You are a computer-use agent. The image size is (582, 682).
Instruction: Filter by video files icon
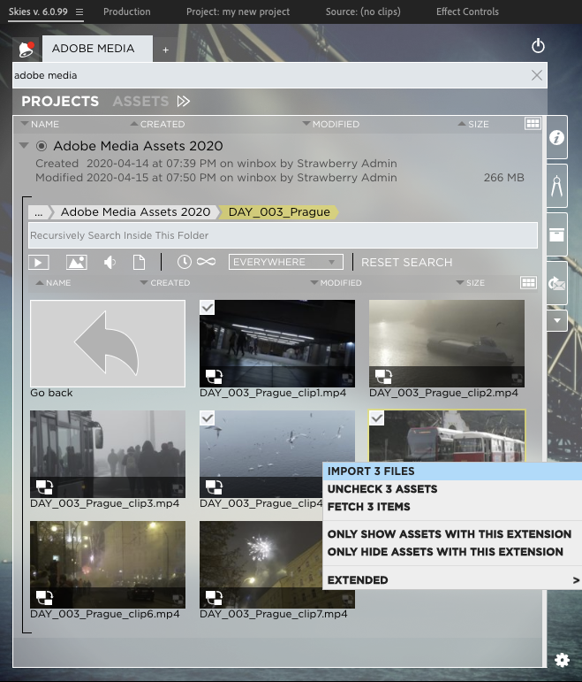pyautogui.click(x=39, y=263)
